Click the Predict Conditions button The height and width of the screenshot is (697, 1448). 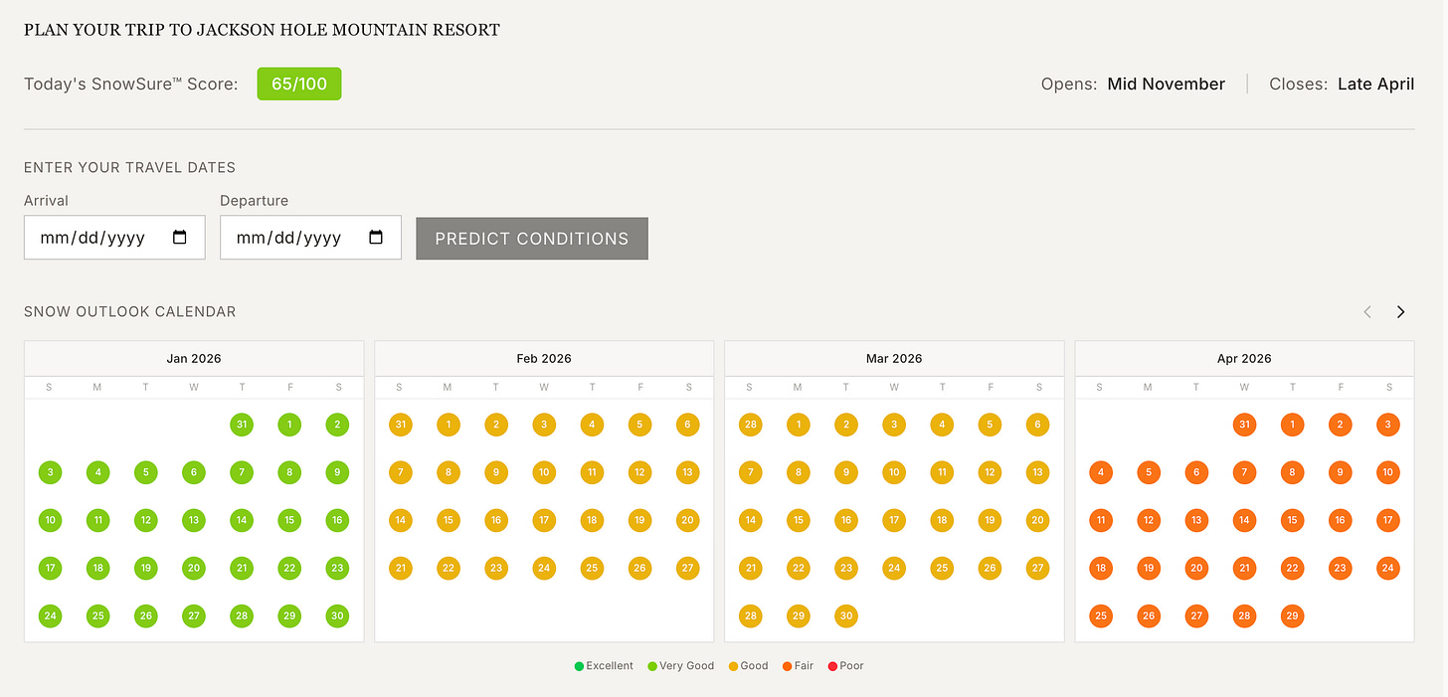[532, 239]
